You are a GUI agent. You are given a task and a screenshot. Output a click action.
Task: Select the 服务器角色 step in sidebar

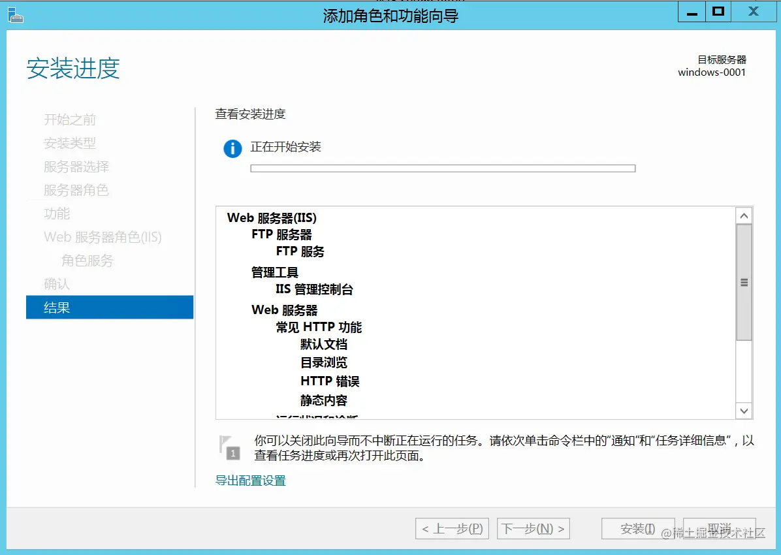tap(76, 190)
